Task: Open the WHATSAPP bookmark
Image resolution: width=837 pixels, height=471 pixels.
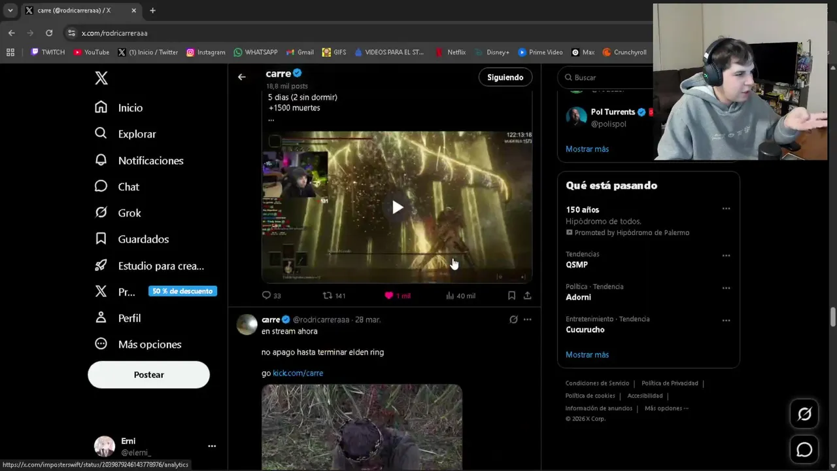Action: (256, 52)
